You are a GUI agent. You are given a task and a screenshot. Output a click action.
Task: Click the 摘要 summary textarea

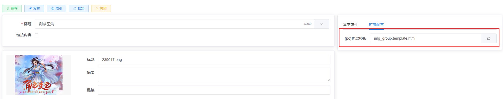214,75
